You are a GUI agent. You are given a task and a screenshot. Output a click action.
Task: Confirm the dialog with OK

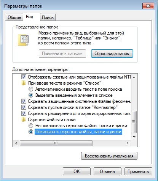tap(77, 172)
